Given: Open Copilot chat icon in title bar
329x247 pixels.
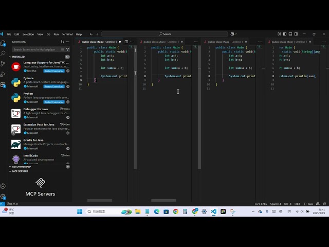Looking at the screenshot, I should (x=232, y=34).
